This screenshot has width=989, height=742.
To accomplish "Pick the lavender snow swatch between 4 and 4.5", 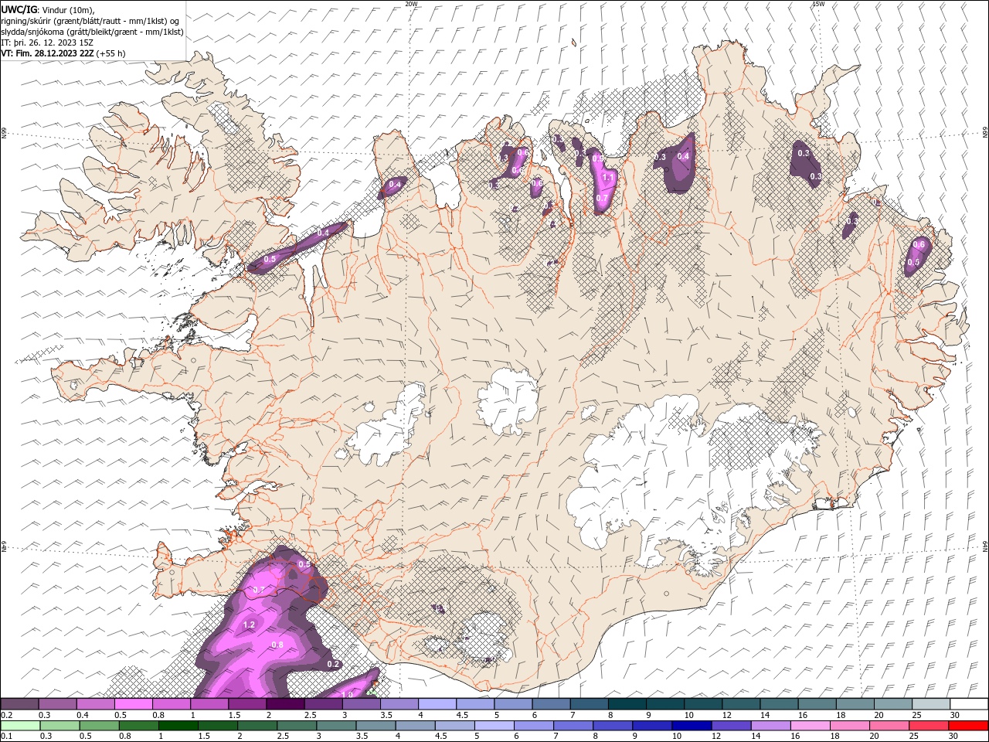I will [437, 703].
